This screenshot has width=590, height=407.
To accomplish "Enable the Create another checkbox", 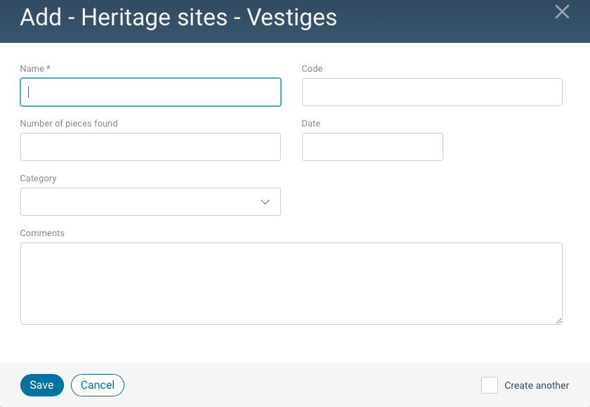I will tap(489, 385).
